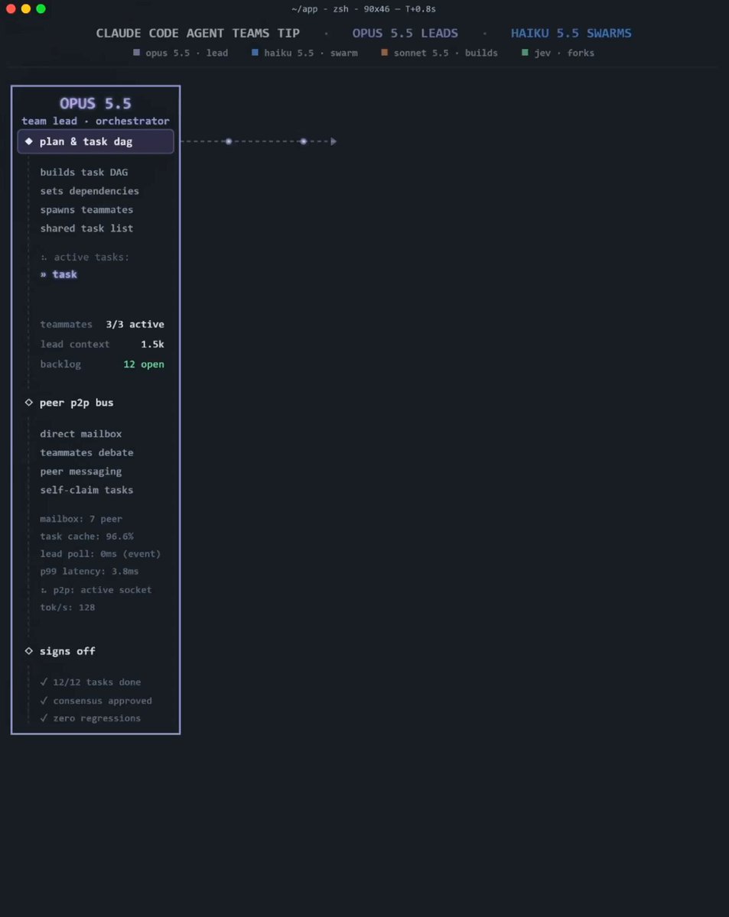Screen dimensions: 729x917
Task: Click the OPUS 5.5 LEADS header text
Action: (405, 34)
